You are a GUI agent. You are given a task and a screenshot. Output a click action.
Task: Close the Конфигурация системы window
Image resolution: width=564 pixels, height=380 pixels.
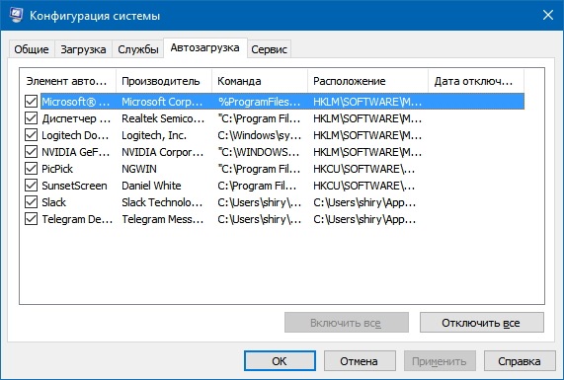pyautogui.click(x=548, y=15)
